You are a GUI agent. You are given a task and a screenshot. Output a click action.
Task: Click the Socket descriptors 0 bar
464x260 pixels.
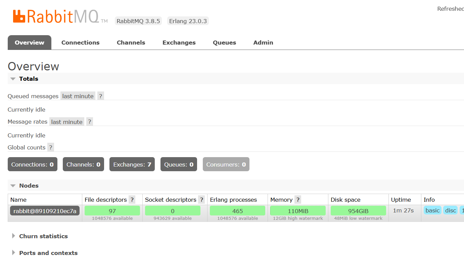point(173,211)
